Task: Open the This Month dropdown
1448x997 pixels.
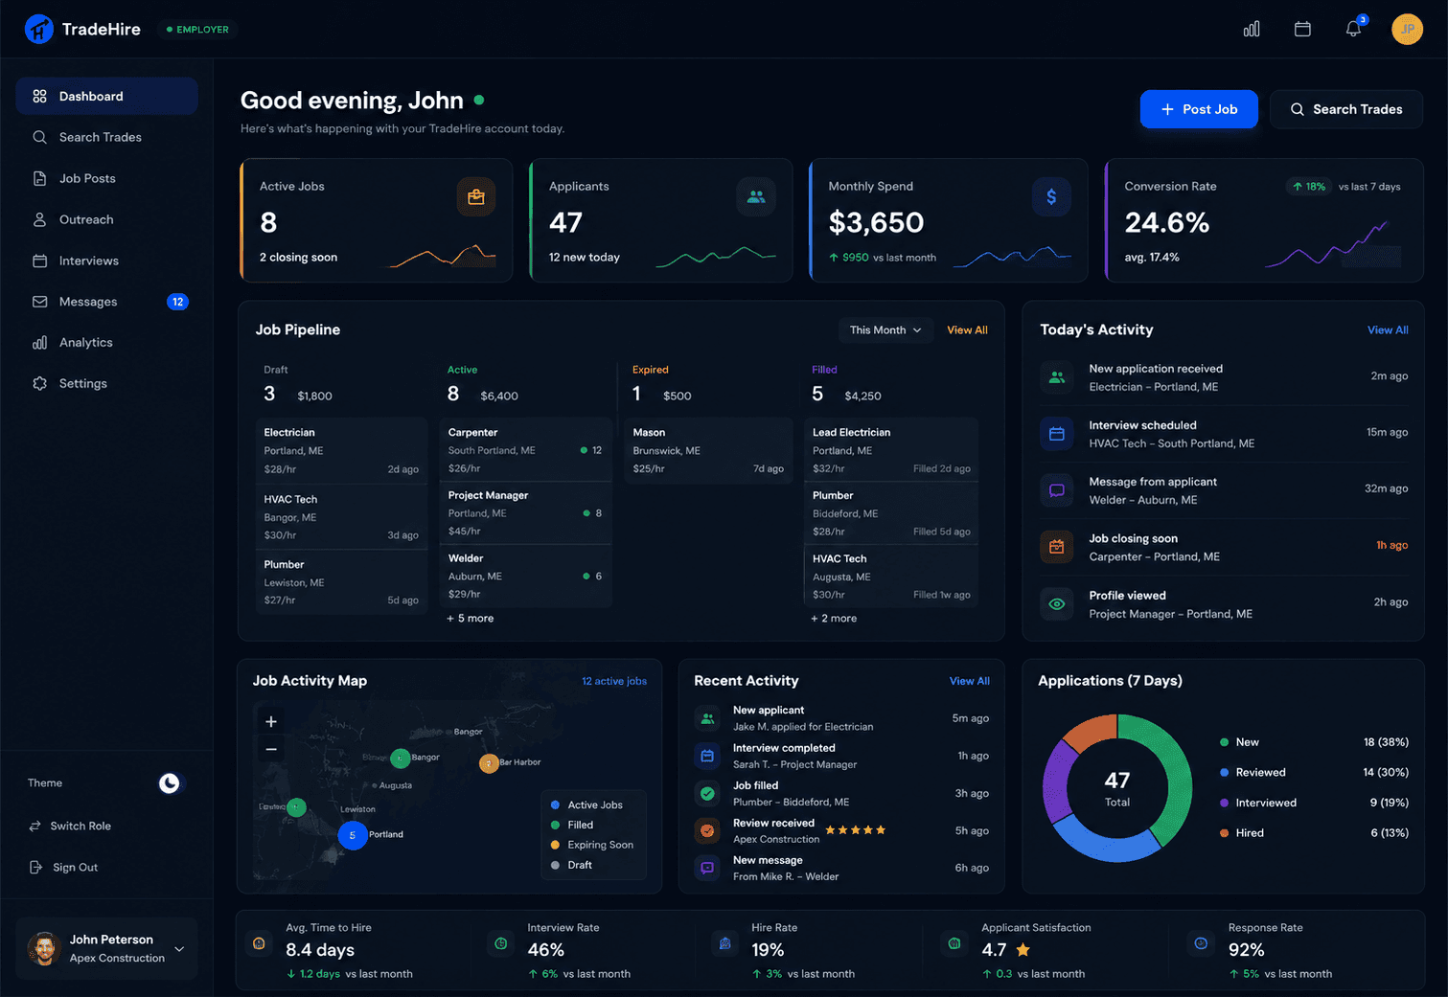Action: [885, 329]
